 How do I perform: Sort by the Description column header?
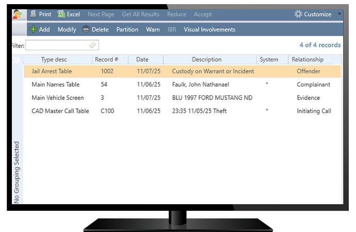(206, 59)
